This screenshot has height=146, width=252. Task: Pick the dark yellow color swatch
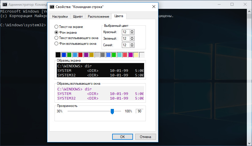[92, 55]
